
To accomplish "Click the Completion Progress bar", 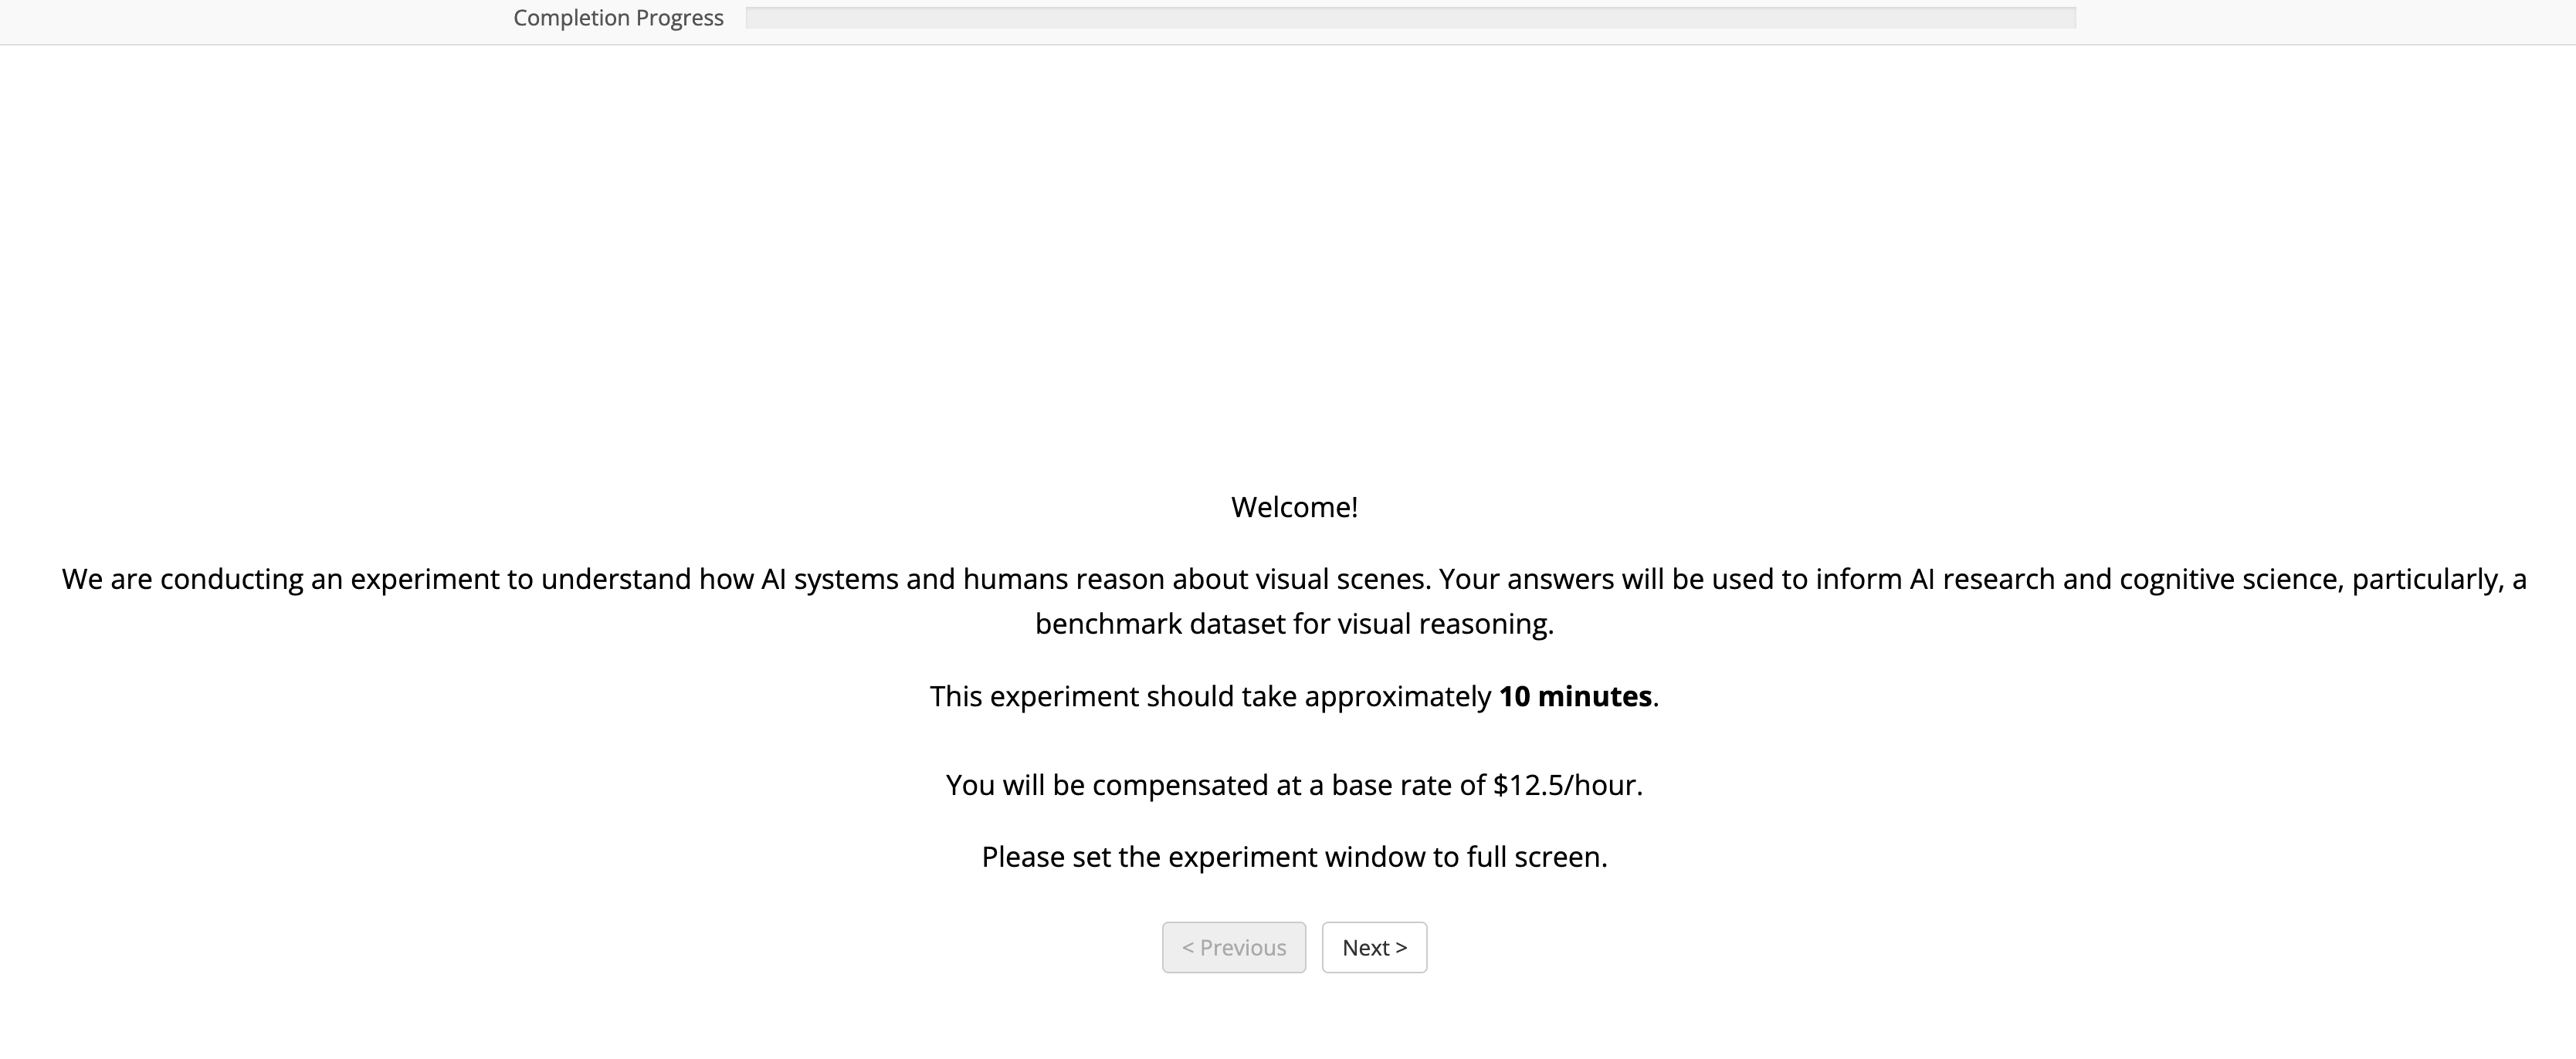I will (x=1410, y=17).
